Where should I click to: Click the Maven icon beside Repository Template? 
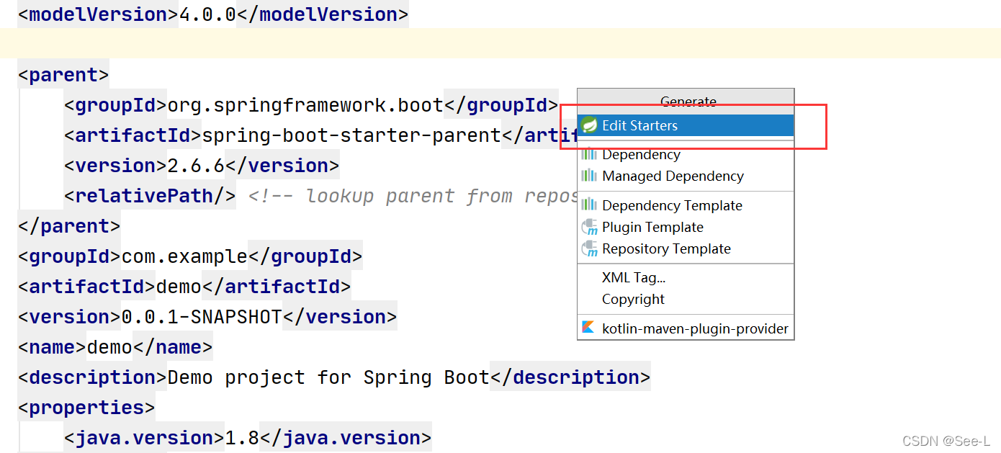point(590,248)
